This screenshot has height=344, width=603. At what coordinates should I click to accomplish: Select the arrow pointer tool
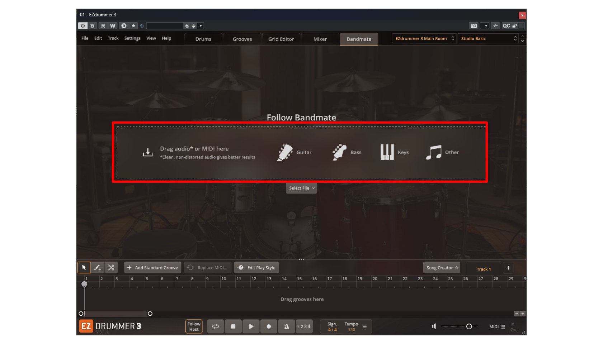pyautogui.click(x=84, y=268)
